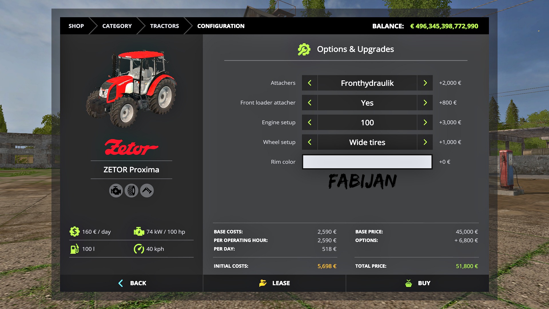549x309 pixels.
Task: Click the Attachers +2,000 € price
Action: pos(450,83)
